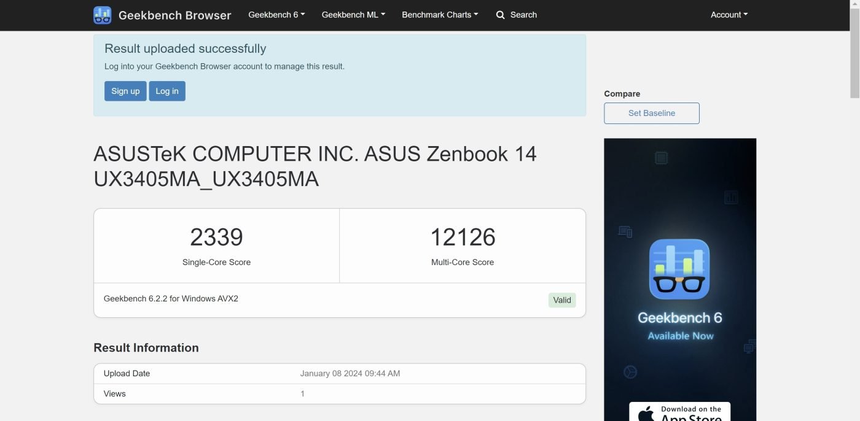The height and width of the screenshot is (421, 860).
Task: Click the Geekbench glasses logo icon
Action: pos(102,15)
